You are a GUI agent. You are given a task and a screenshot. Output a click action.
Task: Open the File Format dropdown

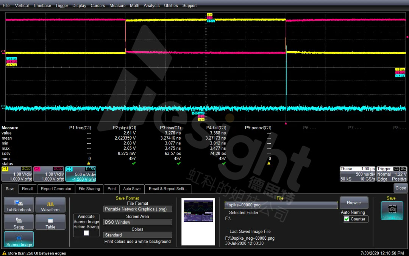(138, 209)
